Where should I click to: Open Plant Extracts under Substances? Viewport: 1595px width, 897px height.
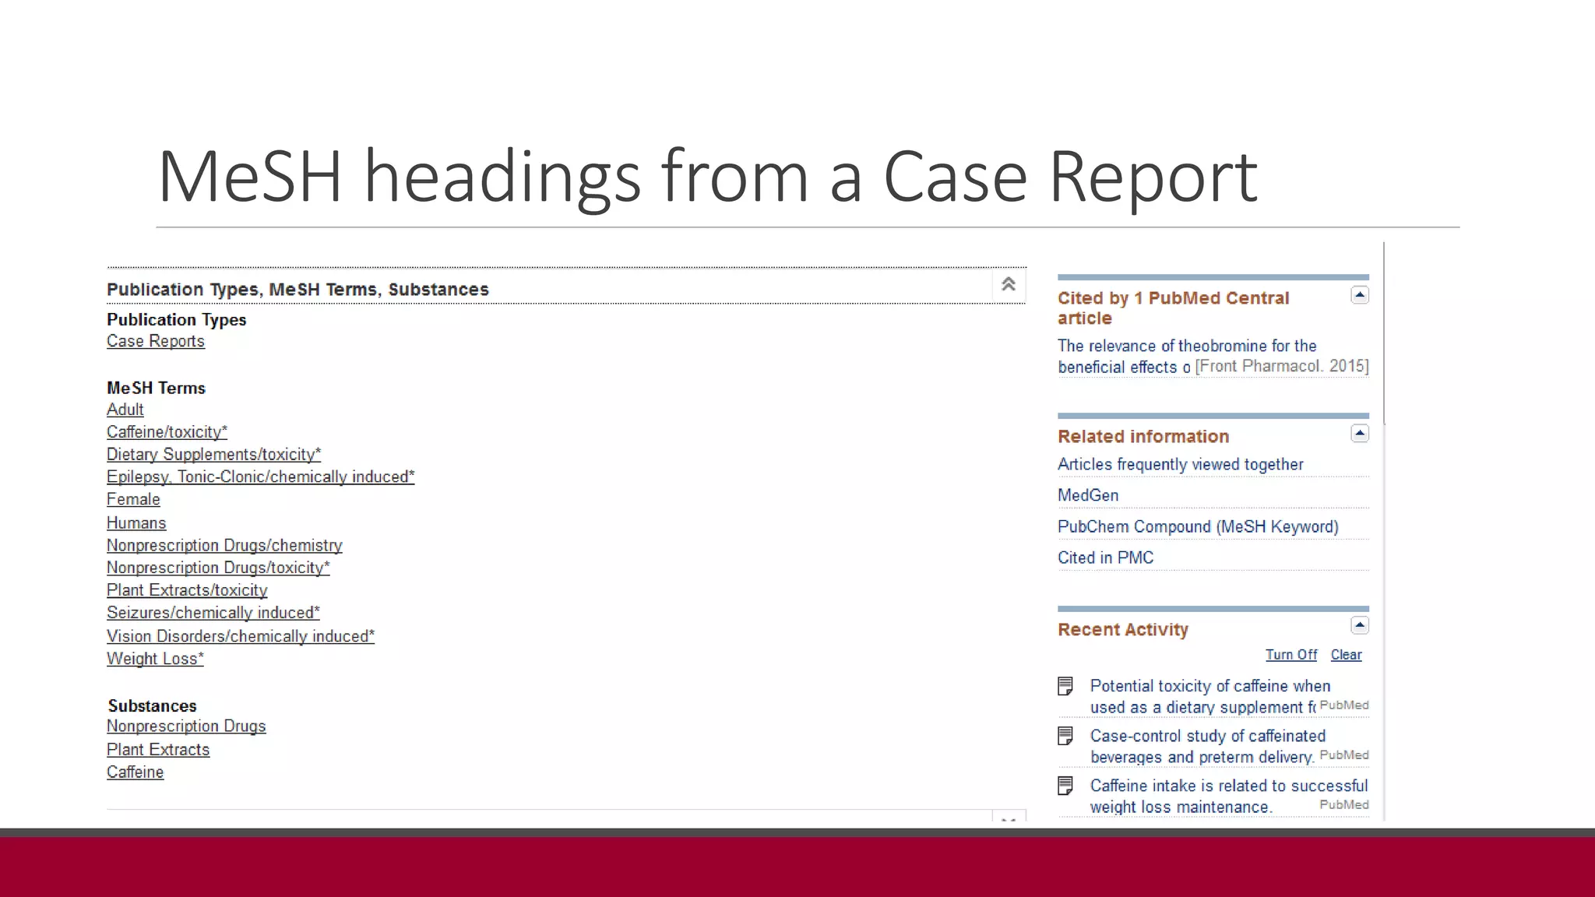pyautogui.click(x=158, y=750)
